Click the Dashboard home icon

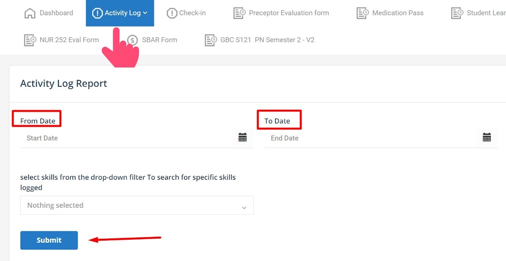(x=30, y=13)
